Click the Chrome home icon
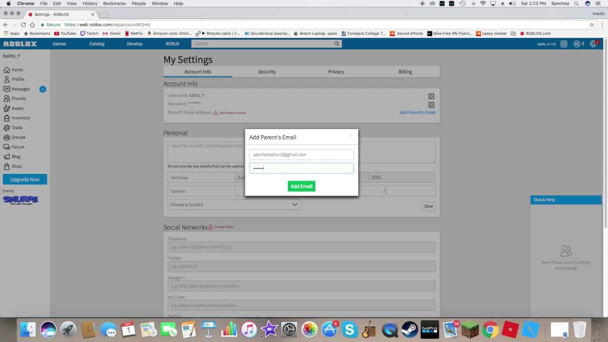Image resolution: width=608 pixels, height=342 pixels. (32, 25)
